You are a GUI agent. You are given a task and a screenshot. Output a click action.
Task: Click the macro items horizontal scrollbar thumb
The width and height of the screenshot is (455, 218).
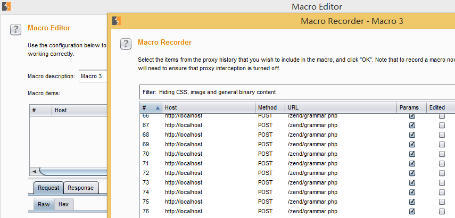click(x=73, y=171)
